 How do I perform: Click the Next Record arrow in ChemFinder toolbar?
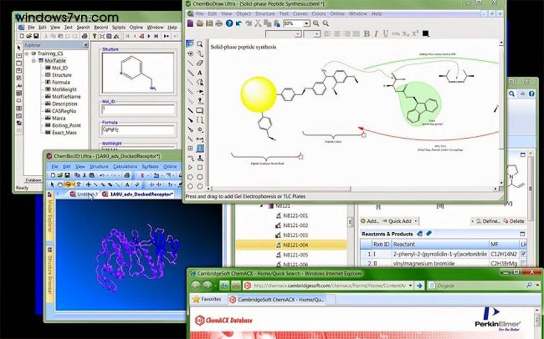pyautogui.click(x=149, y=36)
